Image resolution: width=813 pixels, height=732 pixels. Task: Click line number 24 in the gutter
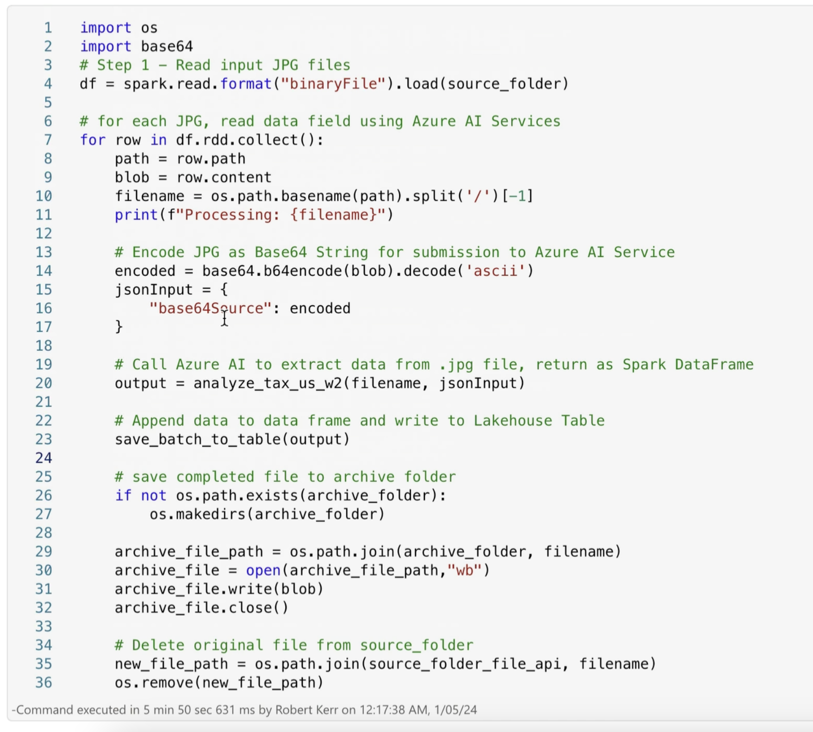pyautogui.click(x=44, y=458)
